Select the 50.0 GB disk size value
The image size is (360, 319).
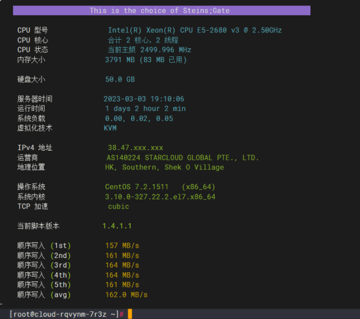coord(120,79)
